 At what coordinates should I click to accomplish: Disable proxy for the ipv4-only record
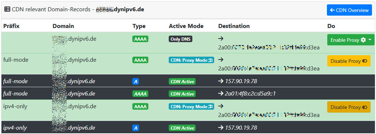tap(349, 107)
